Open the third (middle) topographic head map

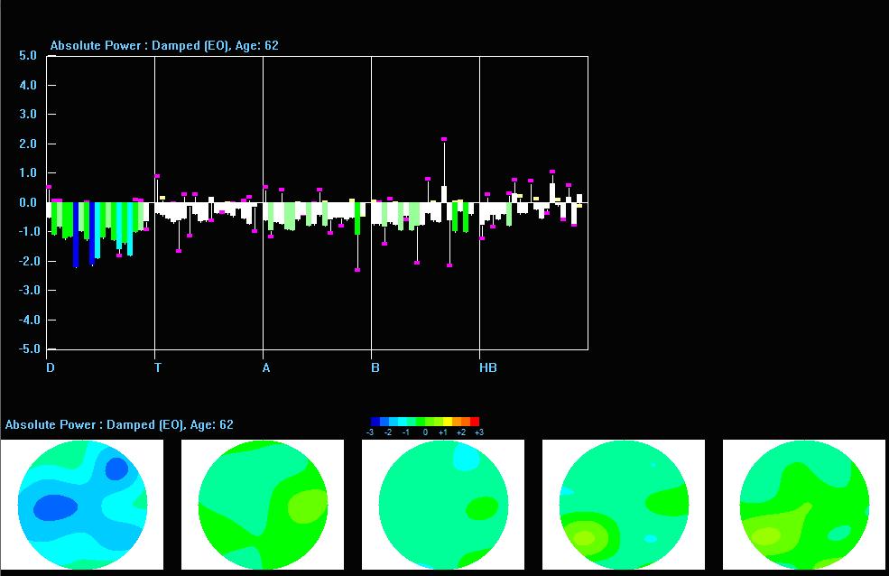tap(443, 505)
